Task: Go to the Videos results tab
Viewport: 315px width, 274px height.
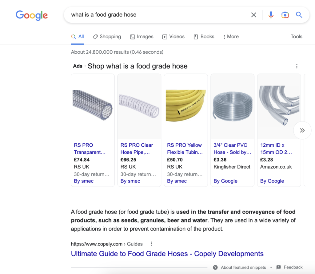Action: pyautogui.click(x=173, y=37)
